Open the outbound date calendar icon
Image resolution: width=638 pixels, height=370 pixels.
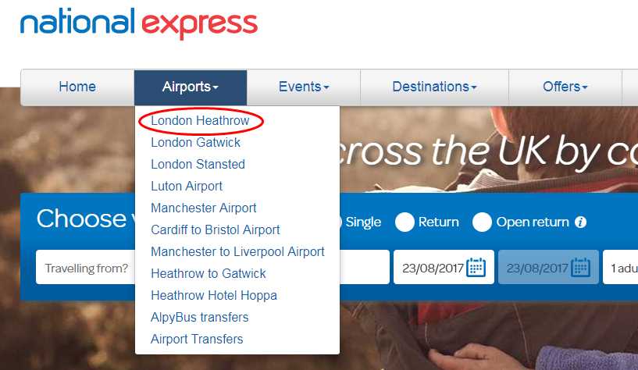pyautogui.click(x=476, y=267)
